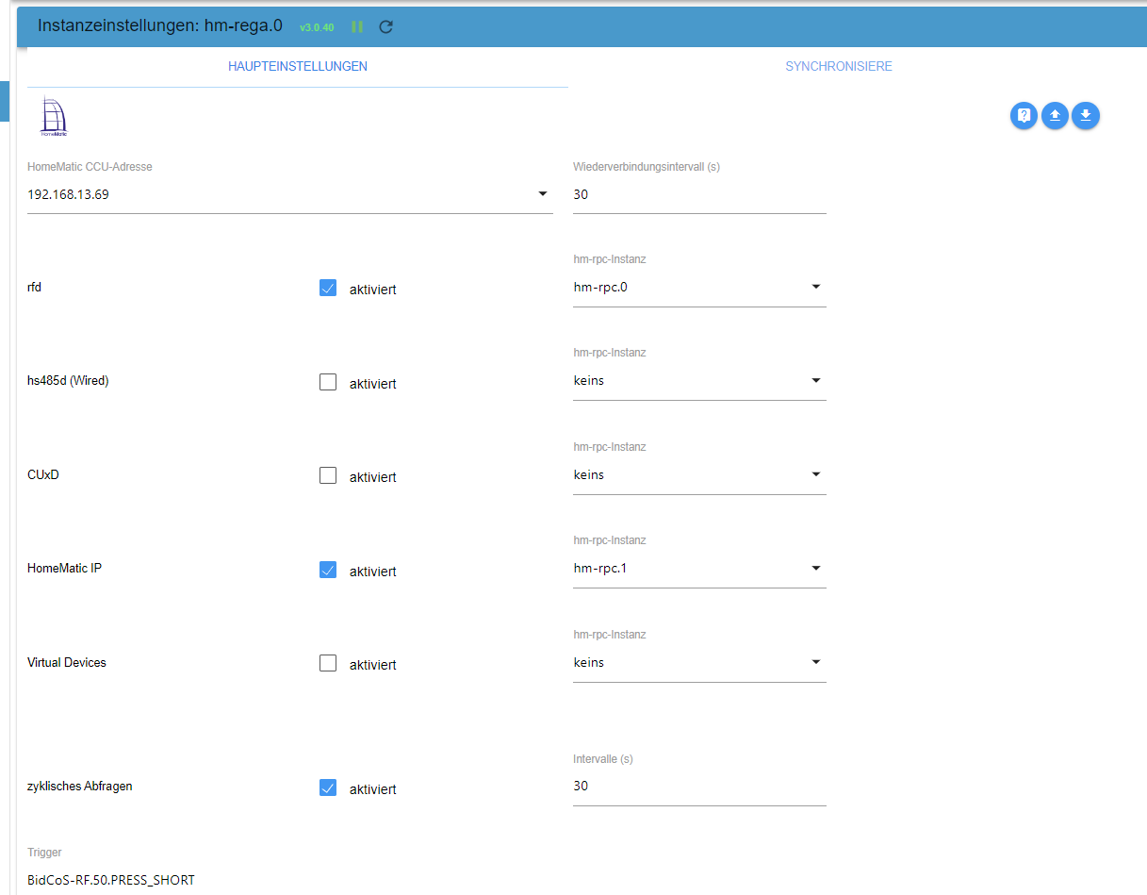Open the hs485d hm-rpc-Instanz dropdown

coord(699,381)
